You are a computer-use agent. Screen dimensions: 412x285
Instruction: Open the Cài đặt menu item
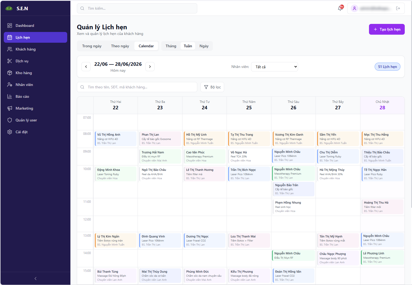(x=35, y=132)
